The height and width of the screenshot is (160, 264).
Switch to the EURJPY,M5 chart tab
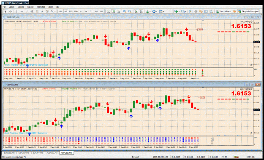point(38,153)
